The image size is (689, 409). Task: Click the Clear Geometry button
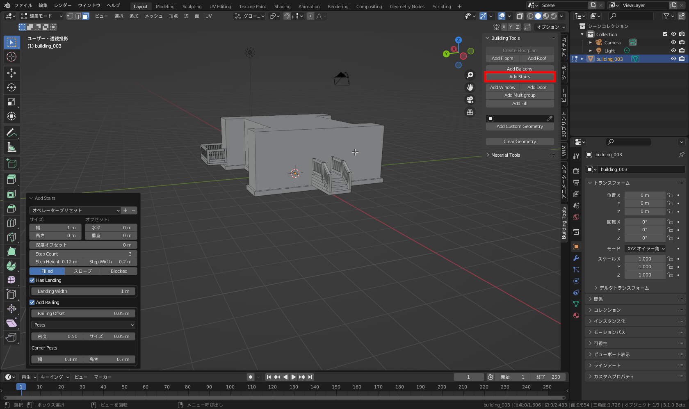(x=520, y=142)
